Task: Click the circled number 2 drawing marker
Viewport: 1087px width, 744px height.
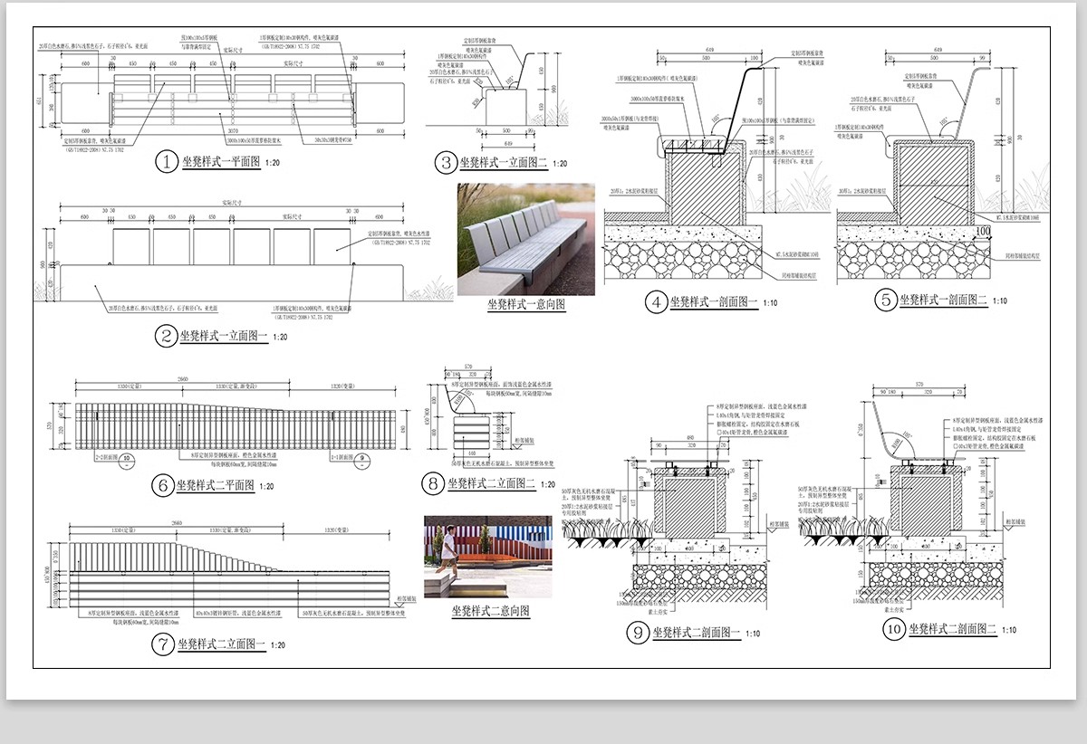Action: pos(166,337)
